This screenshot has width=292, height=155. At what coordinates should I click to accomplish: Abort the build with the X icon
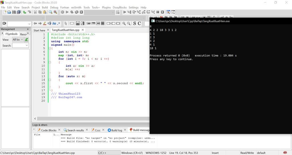(x=81, y=12)
